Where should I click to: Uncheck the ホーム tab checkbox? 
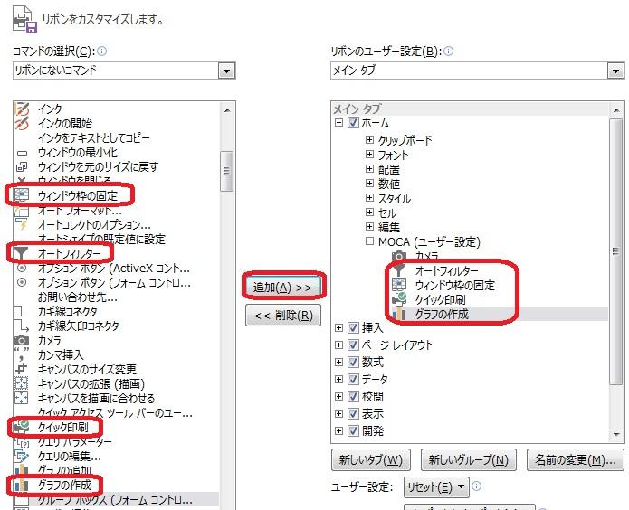click(x=353, y=122)
